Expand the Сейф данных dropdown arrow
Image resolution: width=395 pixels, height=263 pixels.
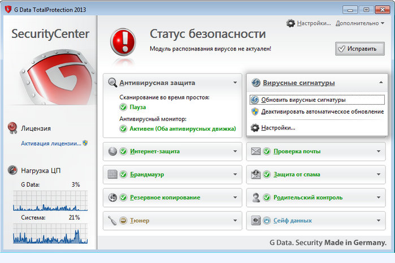pyautogui.click(x=379, y=221)
